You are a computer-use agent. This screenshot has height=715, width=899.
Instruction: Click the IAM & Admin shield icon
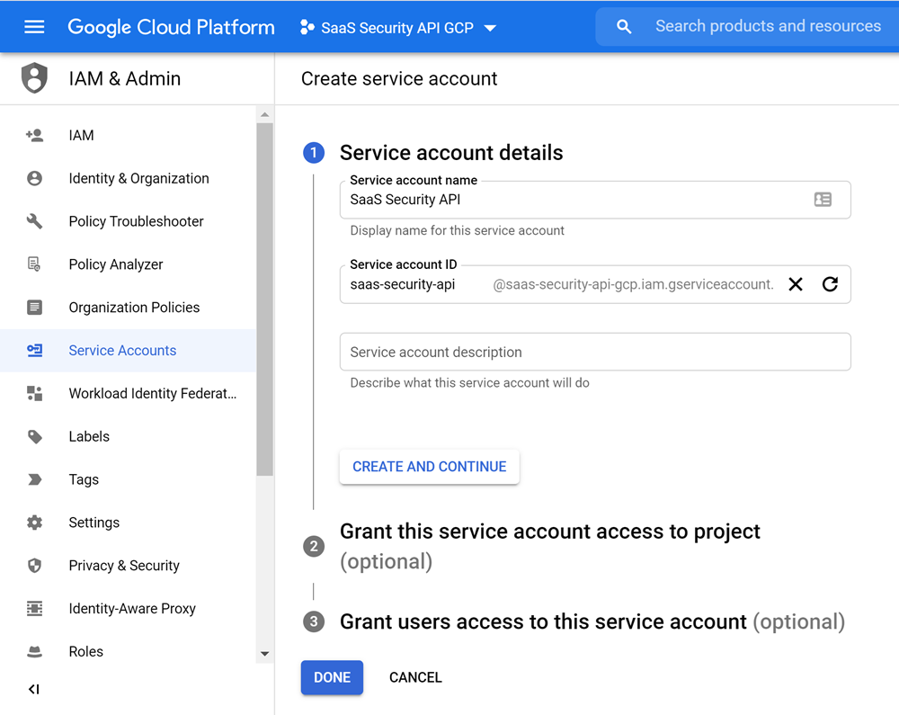click(34, 78)
